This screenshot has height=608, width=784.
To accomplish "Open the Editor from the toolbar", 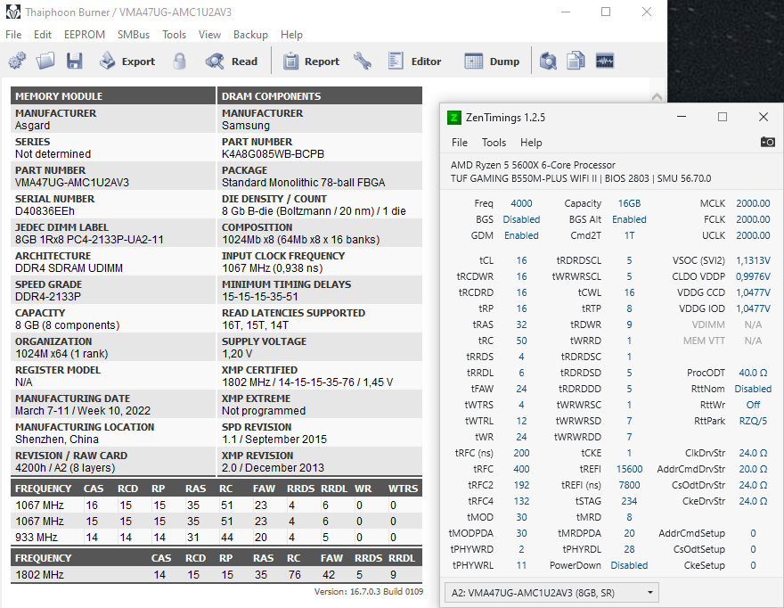I will coord(414,61).
